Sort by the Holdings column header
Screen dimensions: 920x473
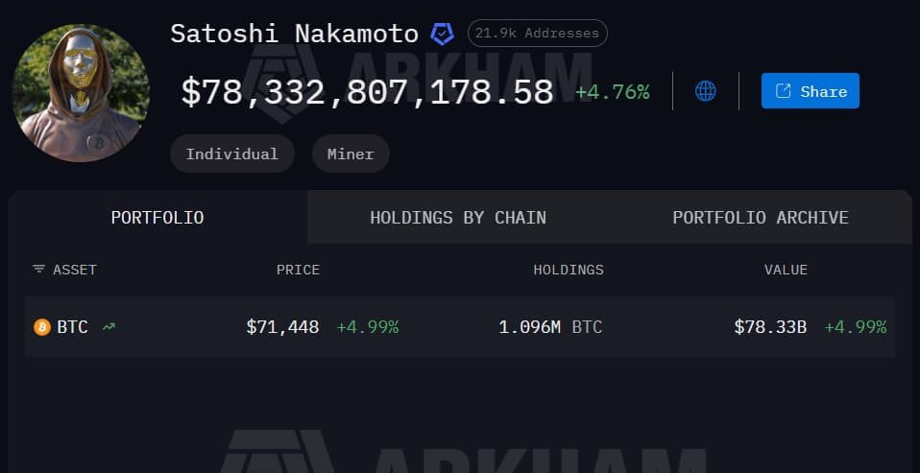click(569, 270)
